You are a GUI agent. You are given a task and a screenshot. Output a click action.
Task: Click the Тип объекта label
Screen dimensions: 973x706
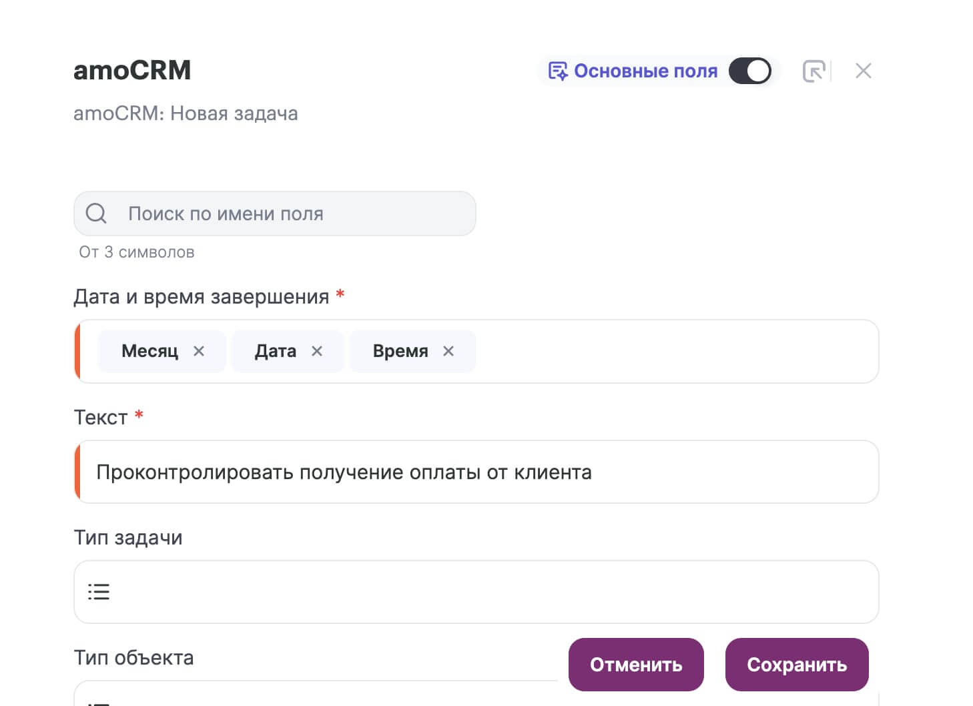[133, 658]
